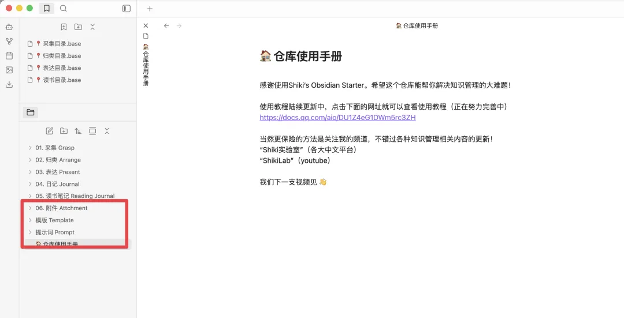Change the file sort order icon
The image size is (624, 318).
pyautogui.click(x=78, y=131)
